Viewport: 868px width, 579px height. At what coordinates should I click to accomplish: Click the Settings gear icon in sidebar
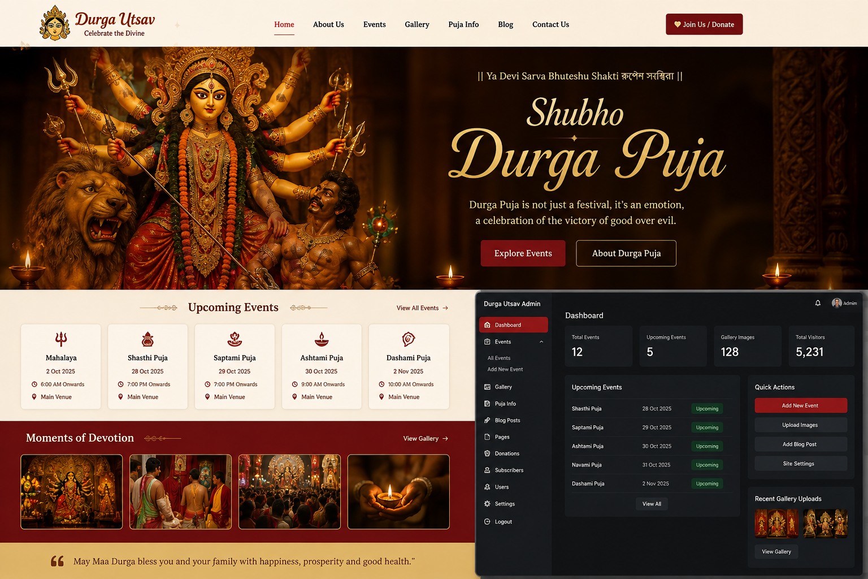(487, 504)
